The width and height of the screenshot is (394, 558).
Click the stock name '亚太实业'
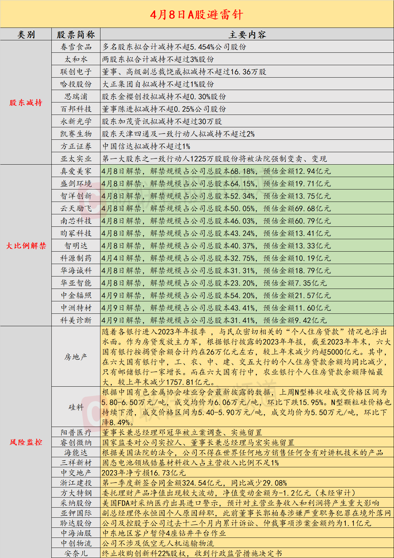point(76,159)
